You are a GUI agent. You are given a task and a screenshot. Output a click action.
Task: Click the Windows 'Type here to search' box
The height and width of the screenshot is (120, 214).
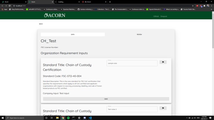click(x=24, y=118)
